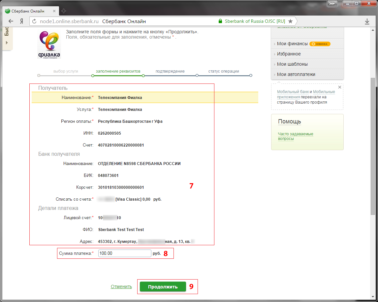Follow the Мобильный банк link
This screenshot has height=302, width=378.
point(293,92)
